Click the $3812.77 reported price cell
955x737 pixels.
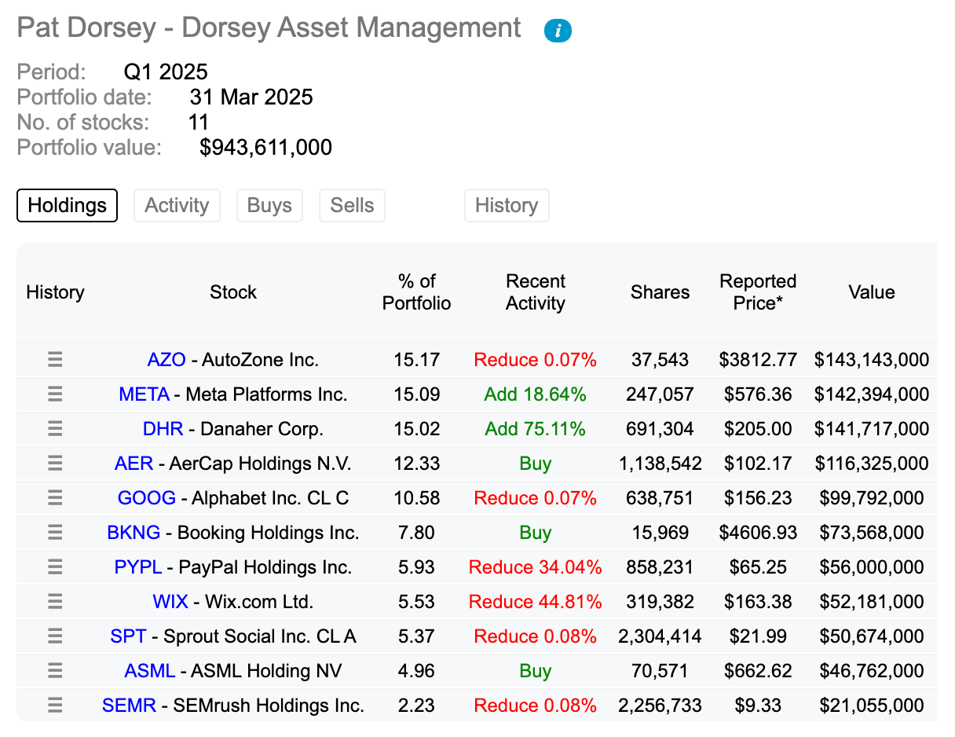pos(758,360)
